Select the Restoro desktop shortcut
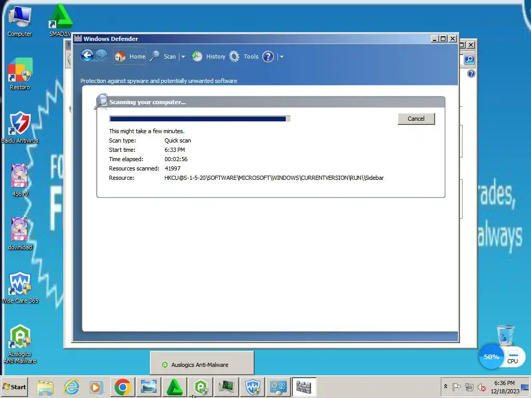This screenshot has height=398, width=531. 20,75
